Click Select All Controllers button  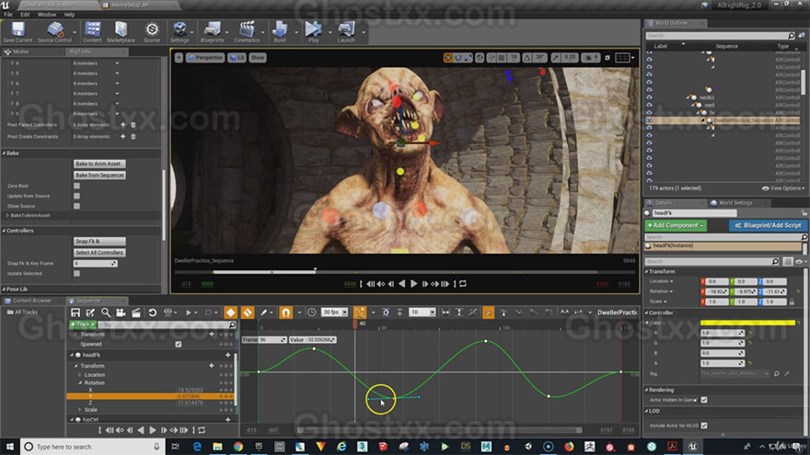(99, 253)
